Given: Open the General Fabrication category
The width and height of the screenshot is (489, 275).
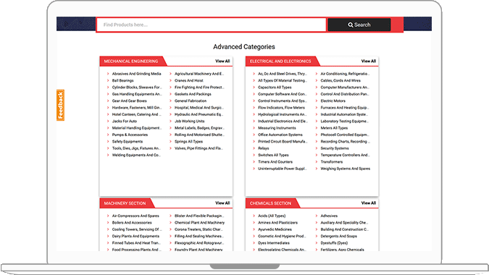Looking at the screenshot, I should (191, 101).
